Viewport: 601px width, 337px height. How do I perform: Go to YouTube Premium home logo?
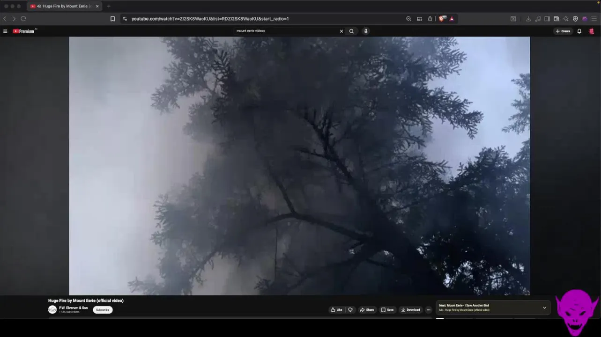click(x=23, y=31)
